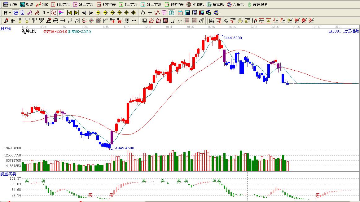Expand the candlestick style dropdown arrow
Viewport: 360px width, 202px height.
(48, 13)
